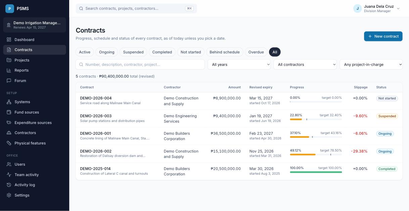Click the Slippage column header
This screenshot has height=211, width=409.
pos(361,87)
